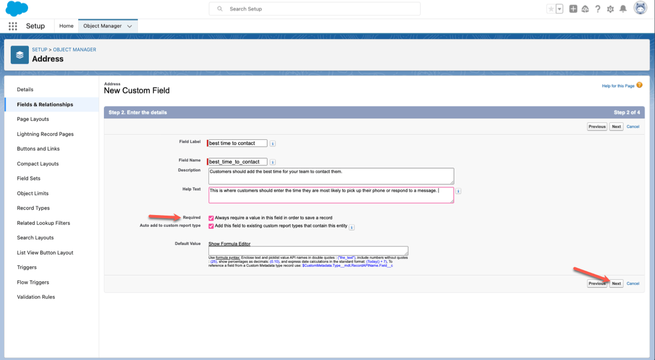Viewport: 655px width, 360px height.
Task: Click the bottom Next button
Action: 617,283
